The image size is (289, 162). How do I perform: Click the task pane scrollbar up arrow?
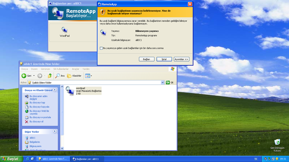click(62, 87)
